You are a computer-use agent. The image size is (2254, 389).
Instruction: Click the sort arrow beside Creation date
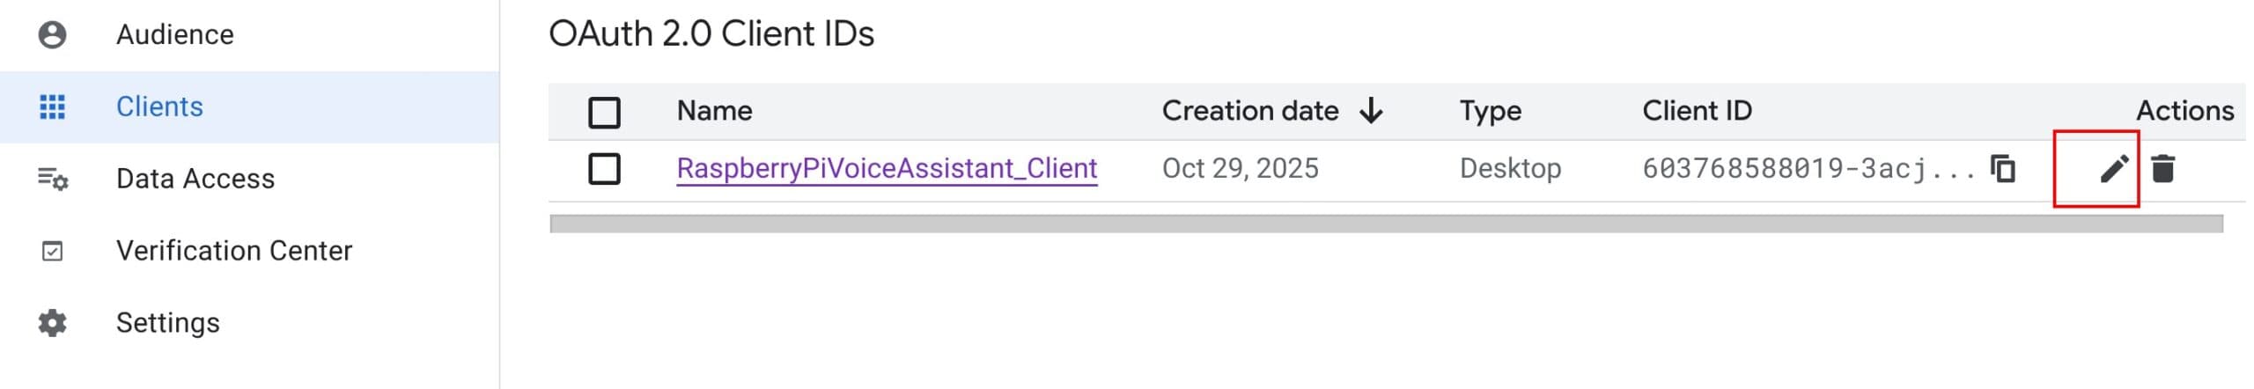click(1371, 111)
